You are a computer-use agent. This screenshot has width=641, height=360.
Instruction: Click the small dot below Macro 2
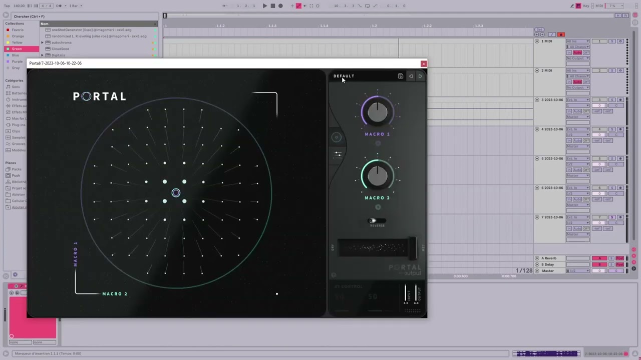(x=378, y=207)
